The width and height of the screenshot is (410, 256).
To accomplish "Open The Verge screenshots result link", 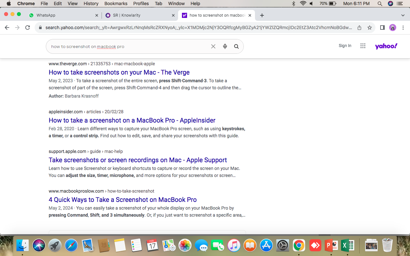I will 119,72.
